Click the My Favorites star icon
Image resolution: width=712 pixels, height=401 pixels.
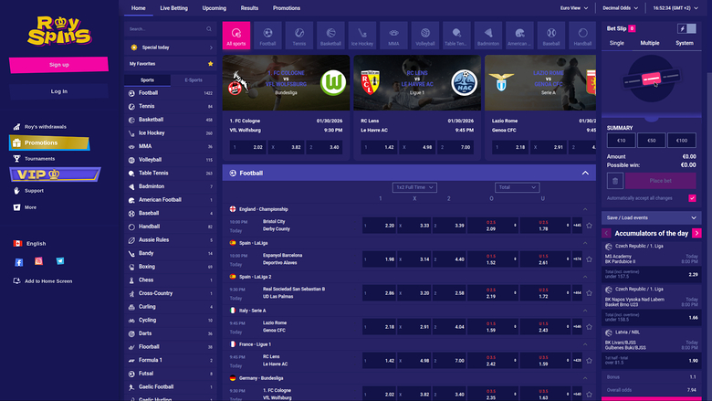[210, 64]
